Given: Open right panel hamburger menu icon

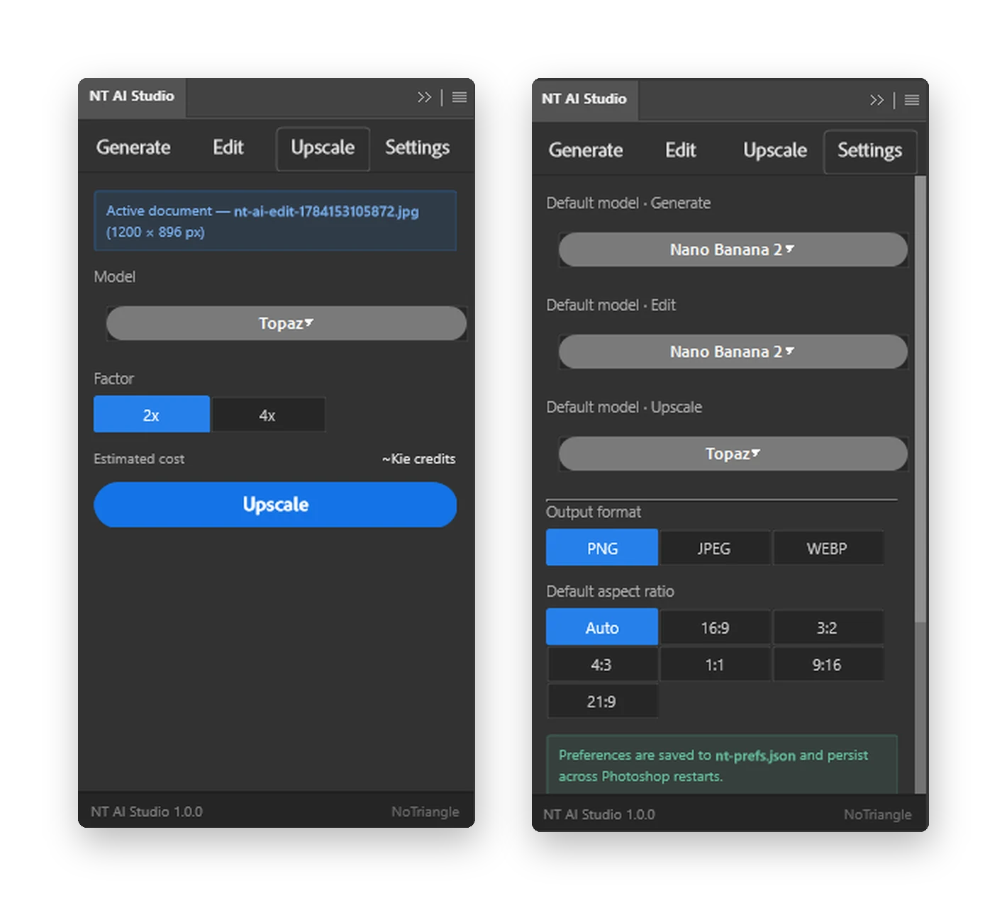Looking at the screenshot, I should point(912,100).
